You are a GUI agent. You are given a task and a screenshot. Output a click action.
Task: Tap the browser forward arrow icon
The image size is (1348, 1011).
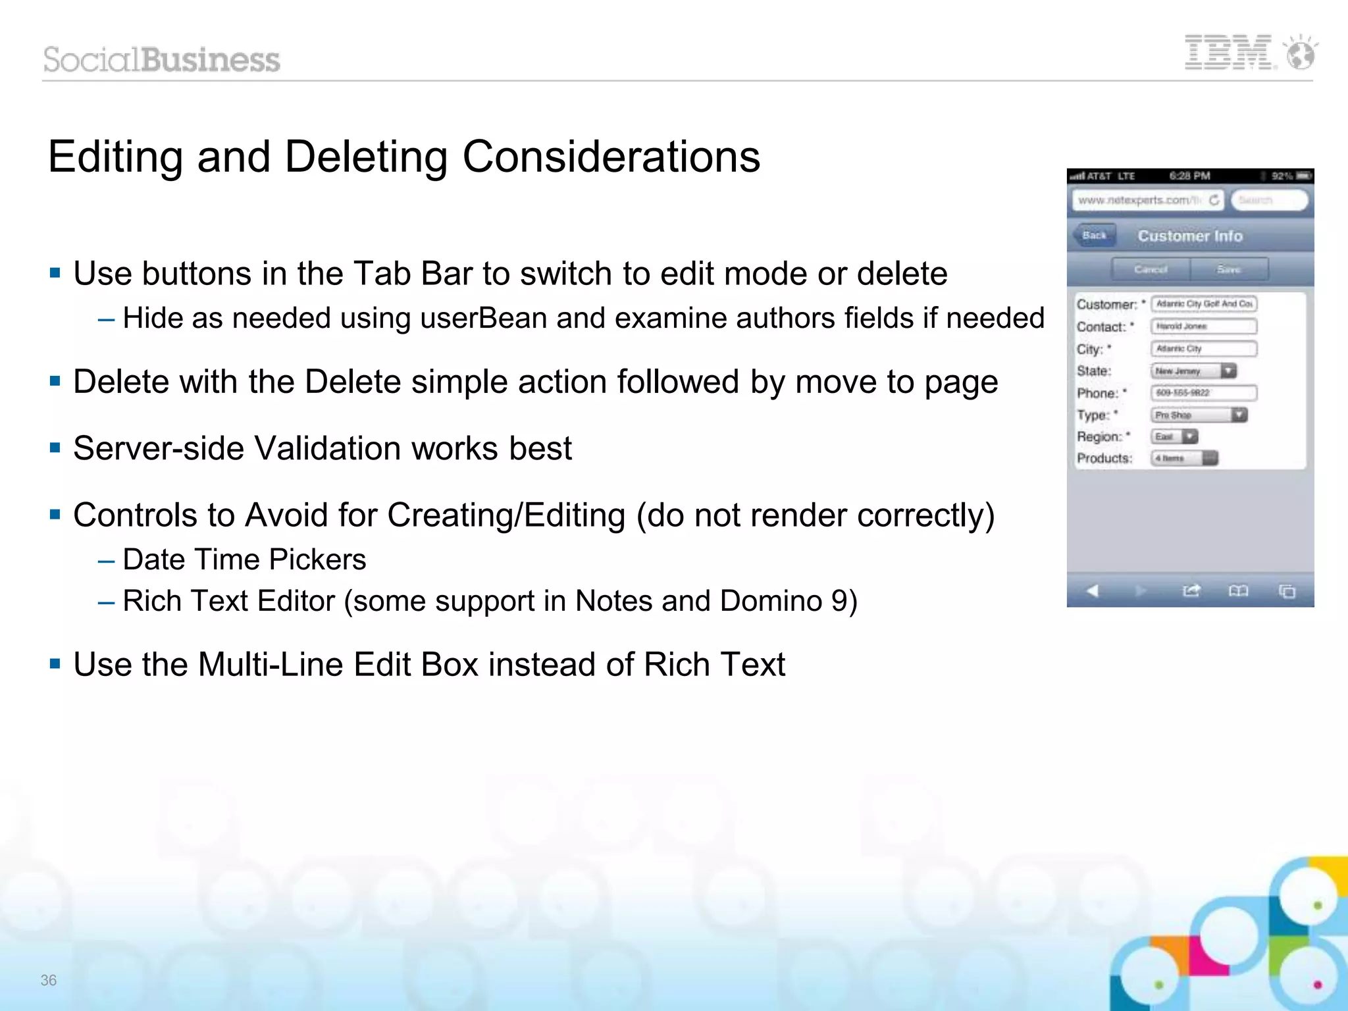coord(1141,590)
